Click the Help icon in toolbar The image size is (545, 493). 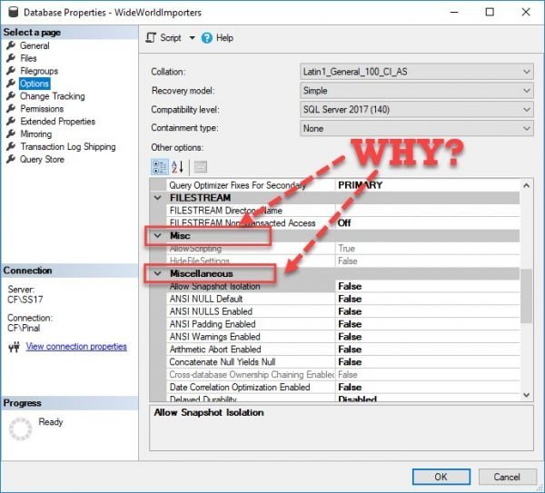[207, 38]
